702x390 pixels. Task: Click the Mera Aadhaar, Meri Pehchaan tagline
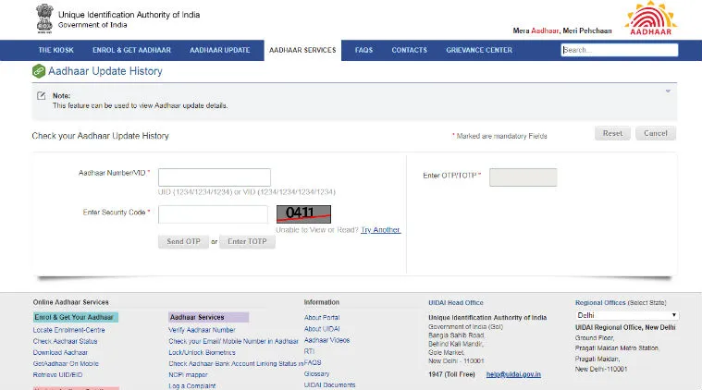point(562,30)
